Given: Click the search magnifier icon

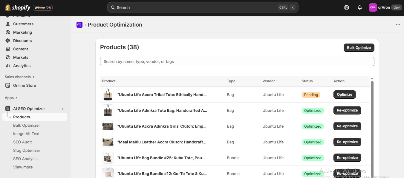Looking at the screenshot, I should [113, 7].
